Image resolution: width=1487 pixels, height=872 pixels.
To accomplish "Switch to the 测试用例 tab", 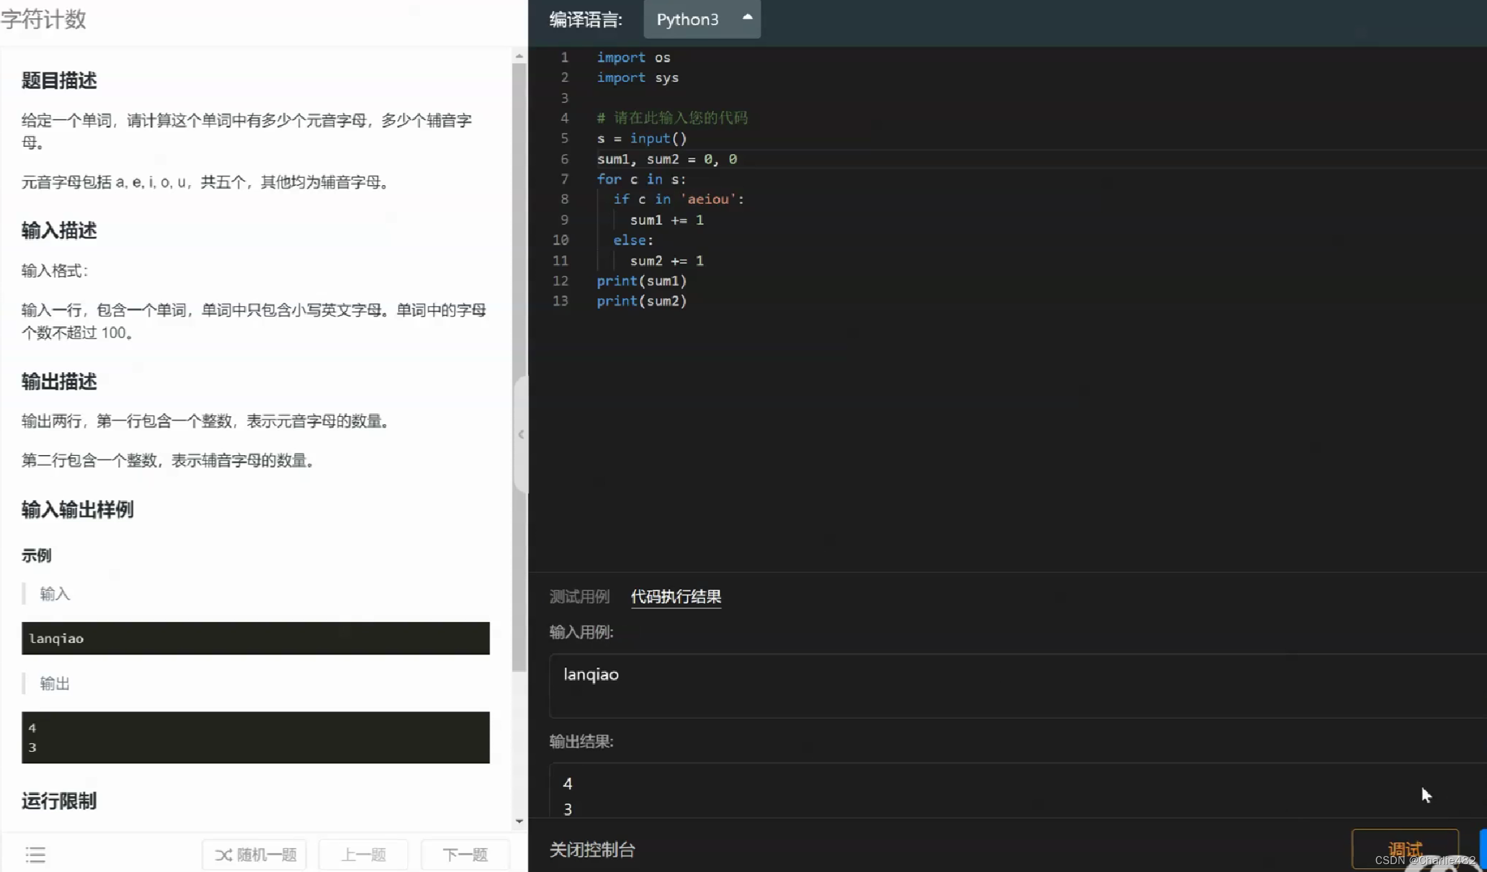I will pyautogui.click(x=579, y=596).
